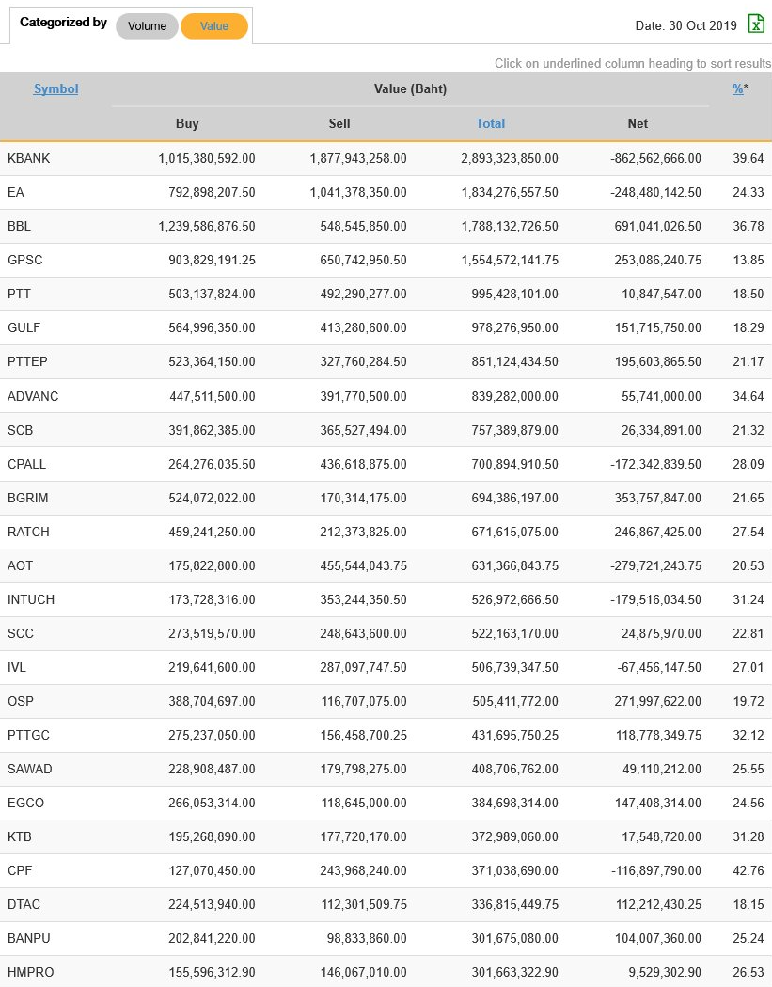The image size is (772, 987).
Task: Click the BBL symbol row
Action: pos(19,227)
